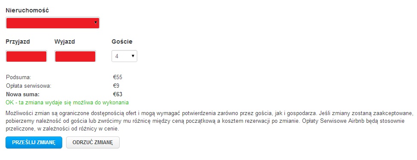Click the Nieruchomość heading label
The height and width of the screenshot is (160, 417).
click(x=27, y=11)
